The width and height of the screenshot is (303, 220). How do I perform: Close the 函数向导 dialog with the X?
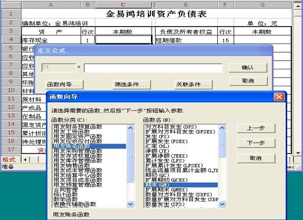pyautogui.click(x=279, y=97)
